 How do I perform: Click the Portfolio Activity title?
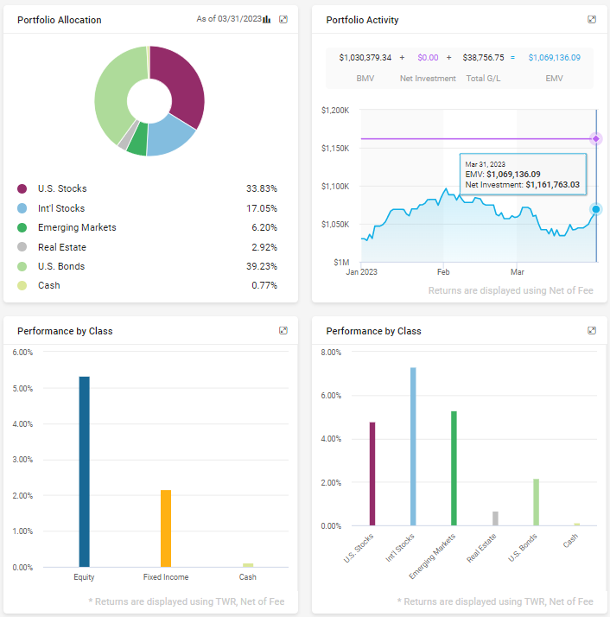(362, 20)
